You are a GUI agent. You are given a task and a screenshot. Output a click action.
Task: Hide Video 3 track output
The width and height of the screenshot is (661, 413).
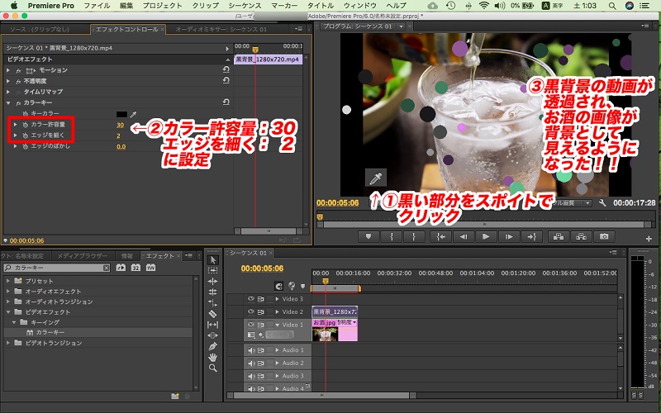tap(251, 299)
